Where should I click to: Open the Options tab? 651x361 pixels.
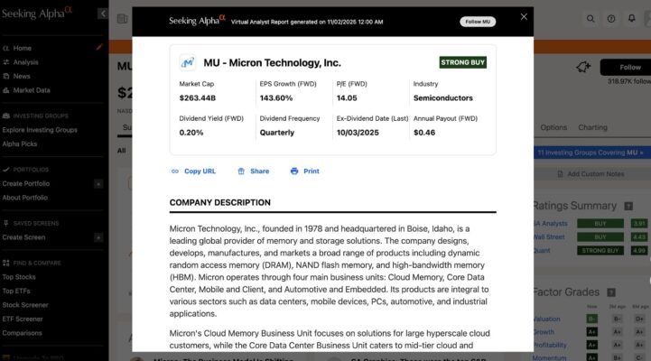coord(553,127)
